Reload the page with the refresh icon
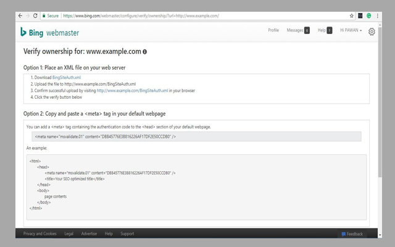This screenshot has width=395, height=247. [x=35, y=16]
